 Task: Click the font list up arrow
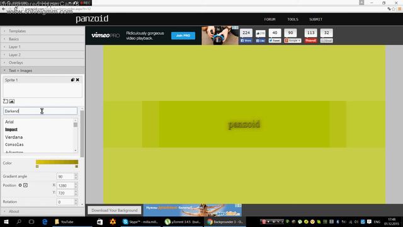pos(76,120)
